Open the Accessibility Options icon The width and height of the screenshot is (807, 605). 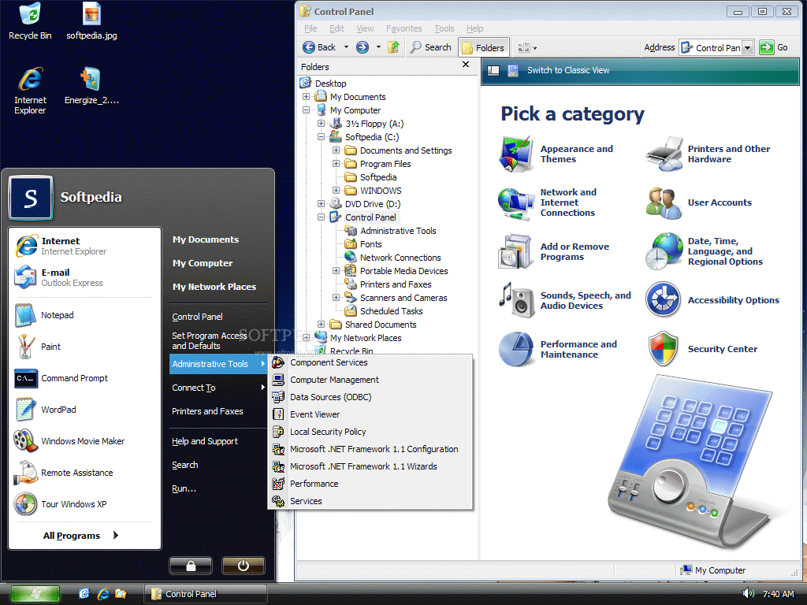coord(664,300)
